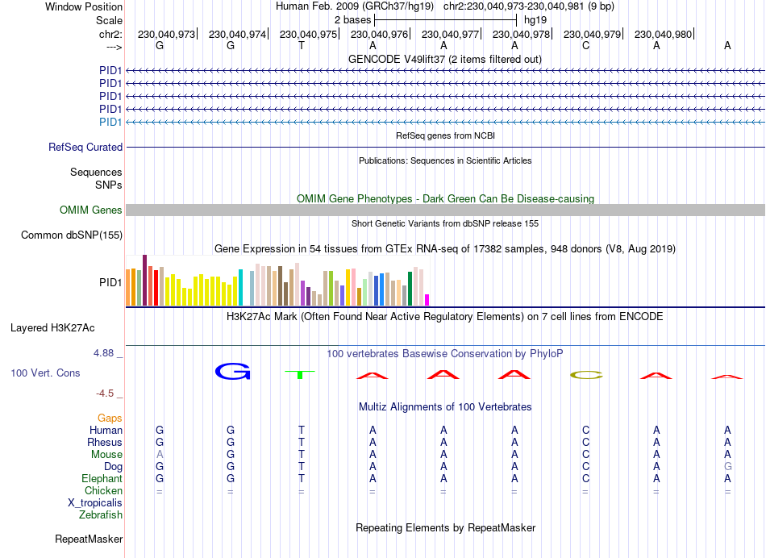The image size is (766, 558).
Task: Click the RepeatMasker track label
Action: click(89, 539)
